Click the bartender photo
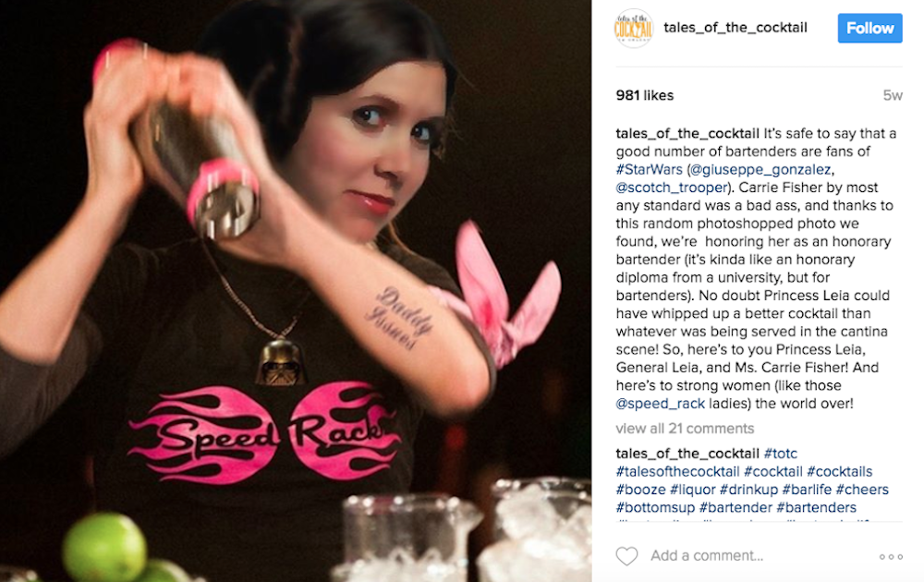Viewport: 924px width, 582px height. (296, 291)
